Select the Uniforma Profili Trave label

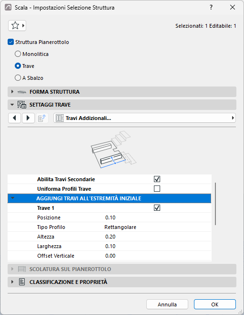point(64,189)
